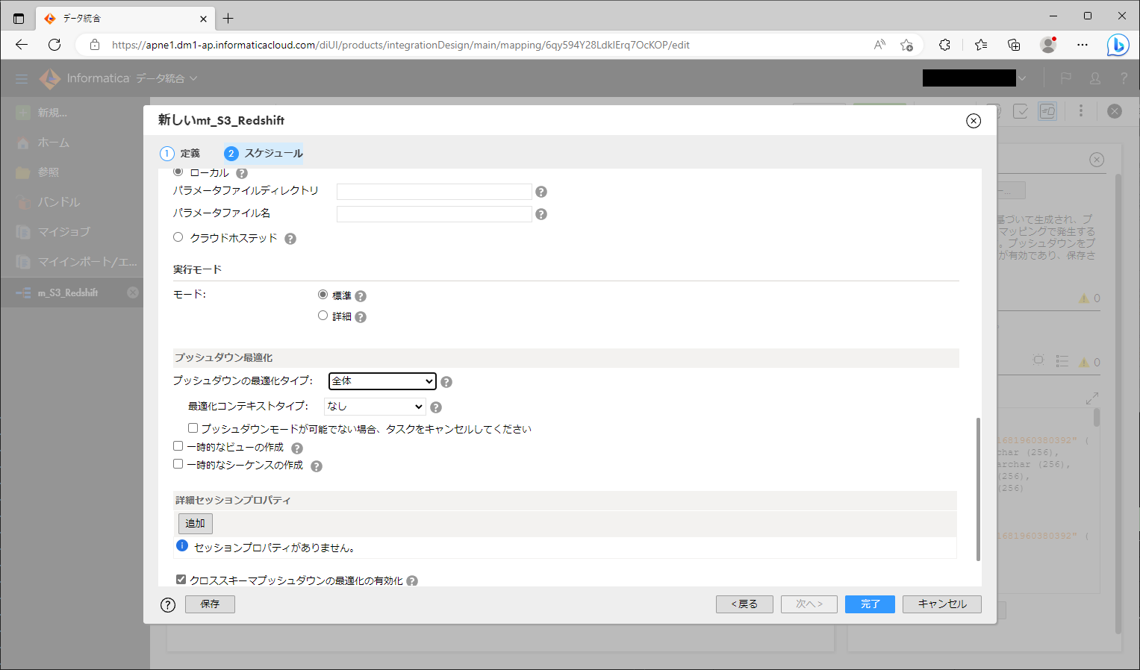Screen dimensions: 1140x670
Task: Click the validate checkmark icon in the toolbar
Action: 1021,111
